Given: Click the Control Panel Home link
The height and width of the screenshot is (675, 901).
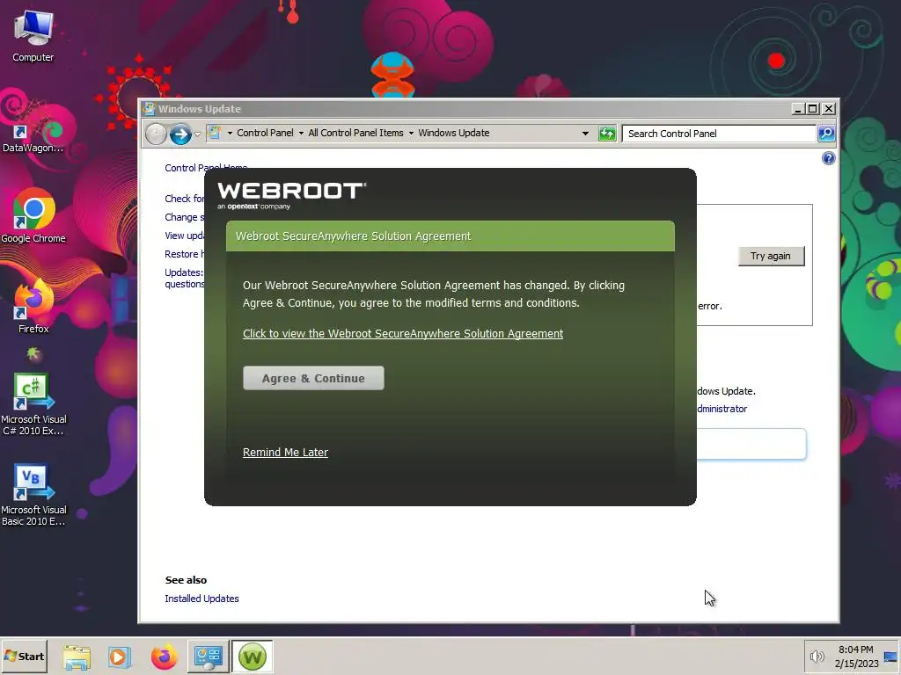Looking at the screenshot, I should pyautogui.click(x=206, y=167).
